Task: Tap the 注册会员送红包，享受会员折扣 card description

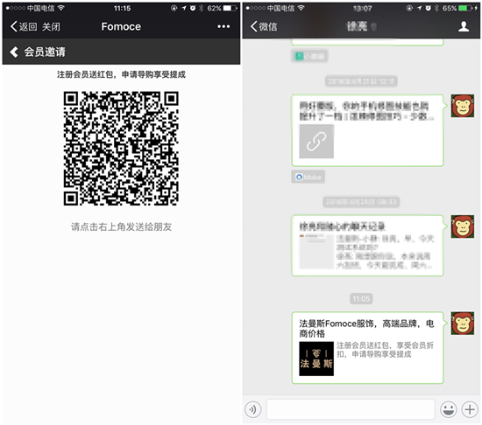Action: tap(385, 350)
